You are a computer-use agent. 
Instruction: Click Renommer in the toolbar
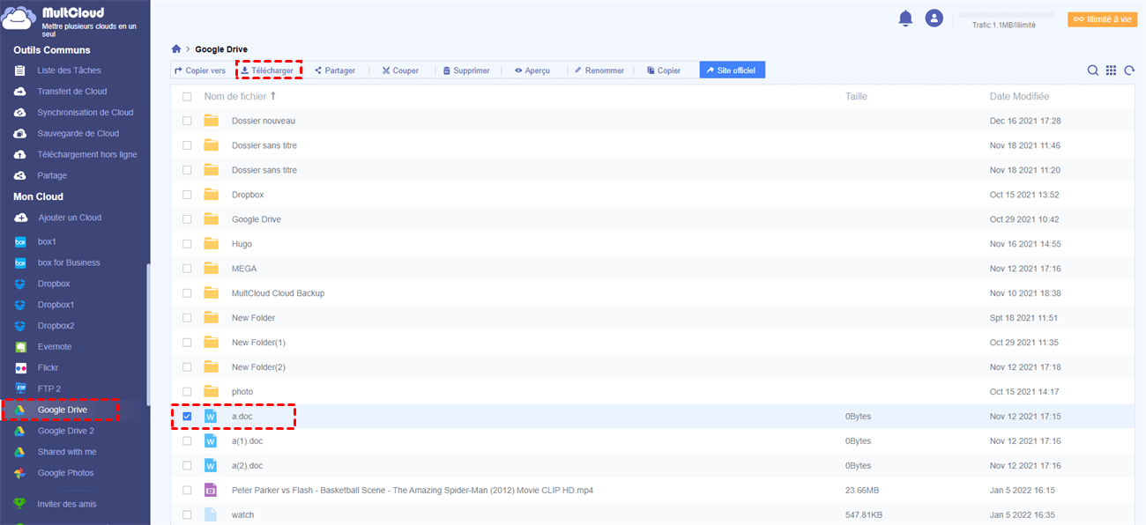[x=599, y=70]
